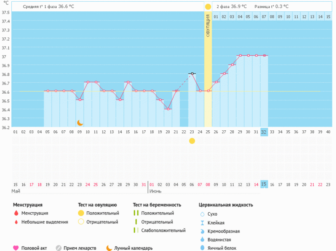Click cycle day 22 with no temperature
The height and width of the screenshot is (251, 336).
click(x=184, y=132)
